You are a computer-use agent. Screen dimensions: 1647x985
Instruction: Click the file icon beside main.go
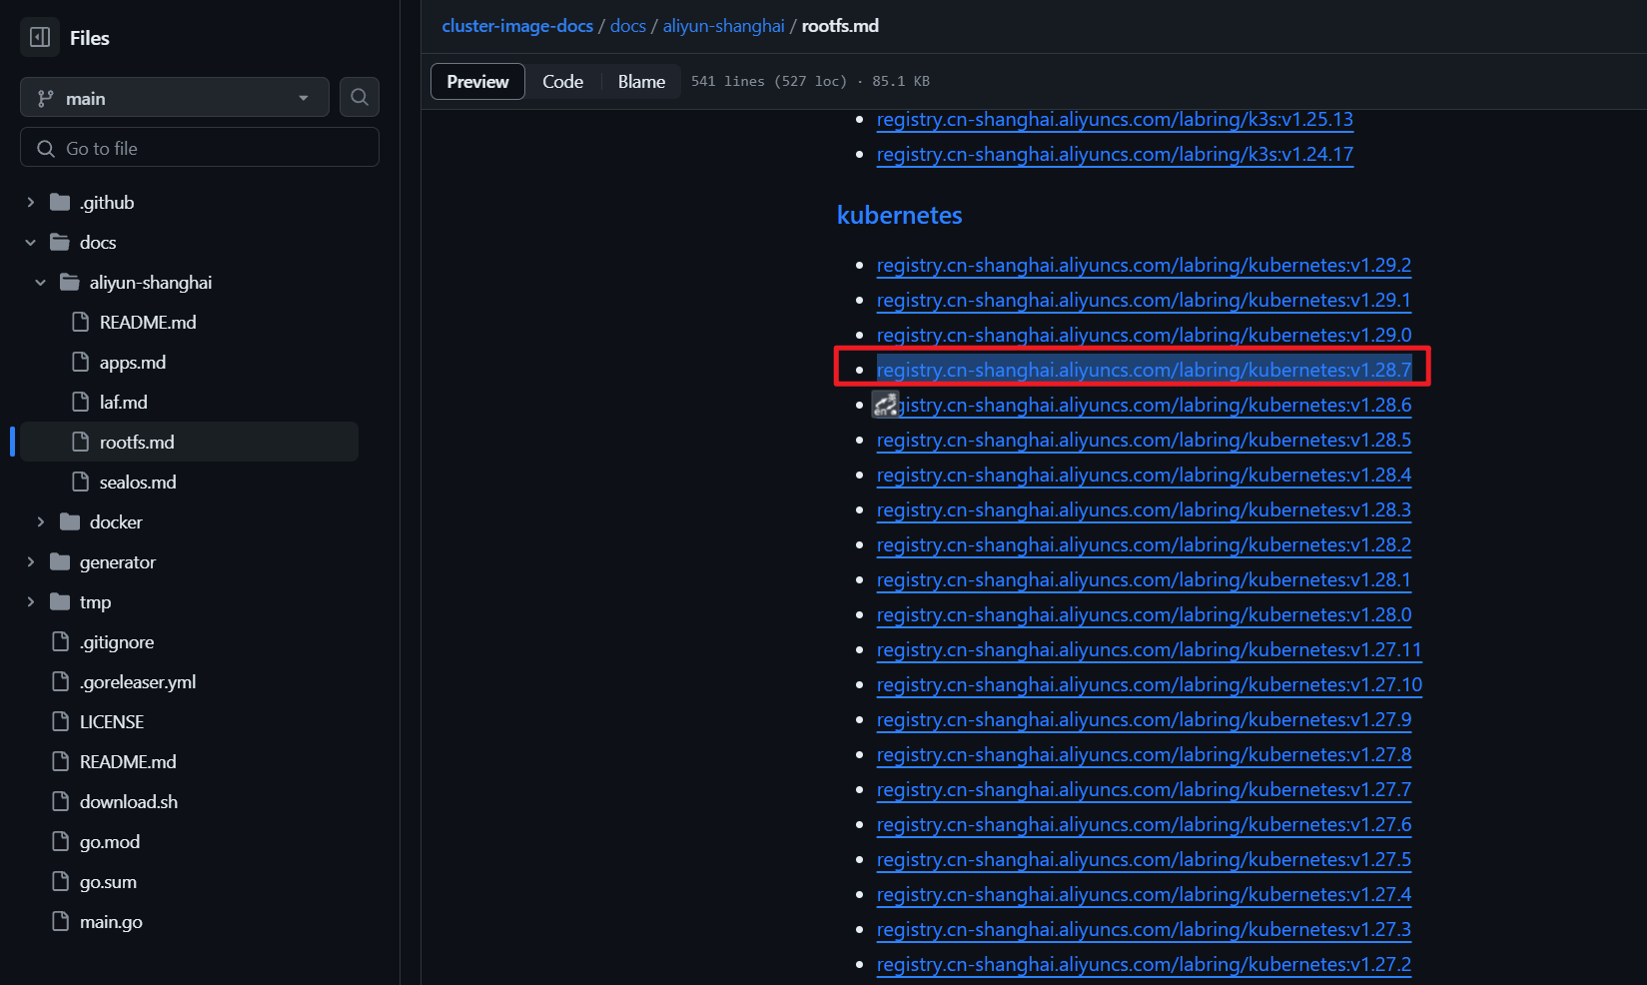coord(61,921)
